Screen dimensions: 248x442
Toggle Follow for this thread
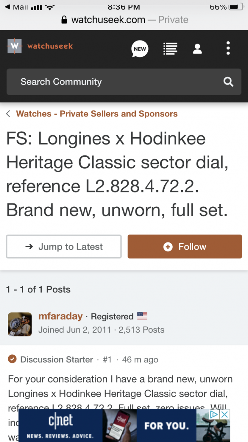click(x=185, y=247)
